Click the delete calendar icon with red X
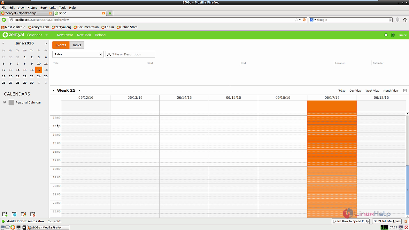 (x=33, y=214)
